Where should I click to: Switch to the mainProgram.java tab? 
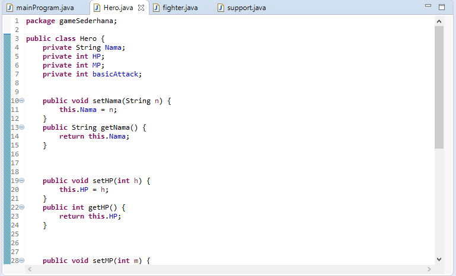tap(45, 8)
